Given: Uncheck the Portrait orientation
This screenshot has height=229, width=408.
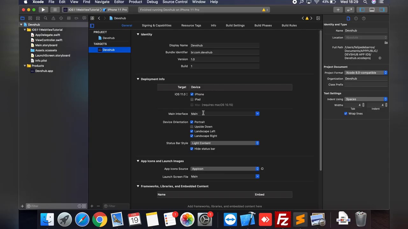Looking at the screenshot, I should 192,122.
